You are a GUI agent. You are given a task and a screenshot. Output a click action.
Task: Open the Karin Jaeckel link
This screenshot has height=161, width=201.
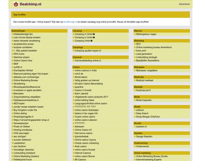point(82,94)
